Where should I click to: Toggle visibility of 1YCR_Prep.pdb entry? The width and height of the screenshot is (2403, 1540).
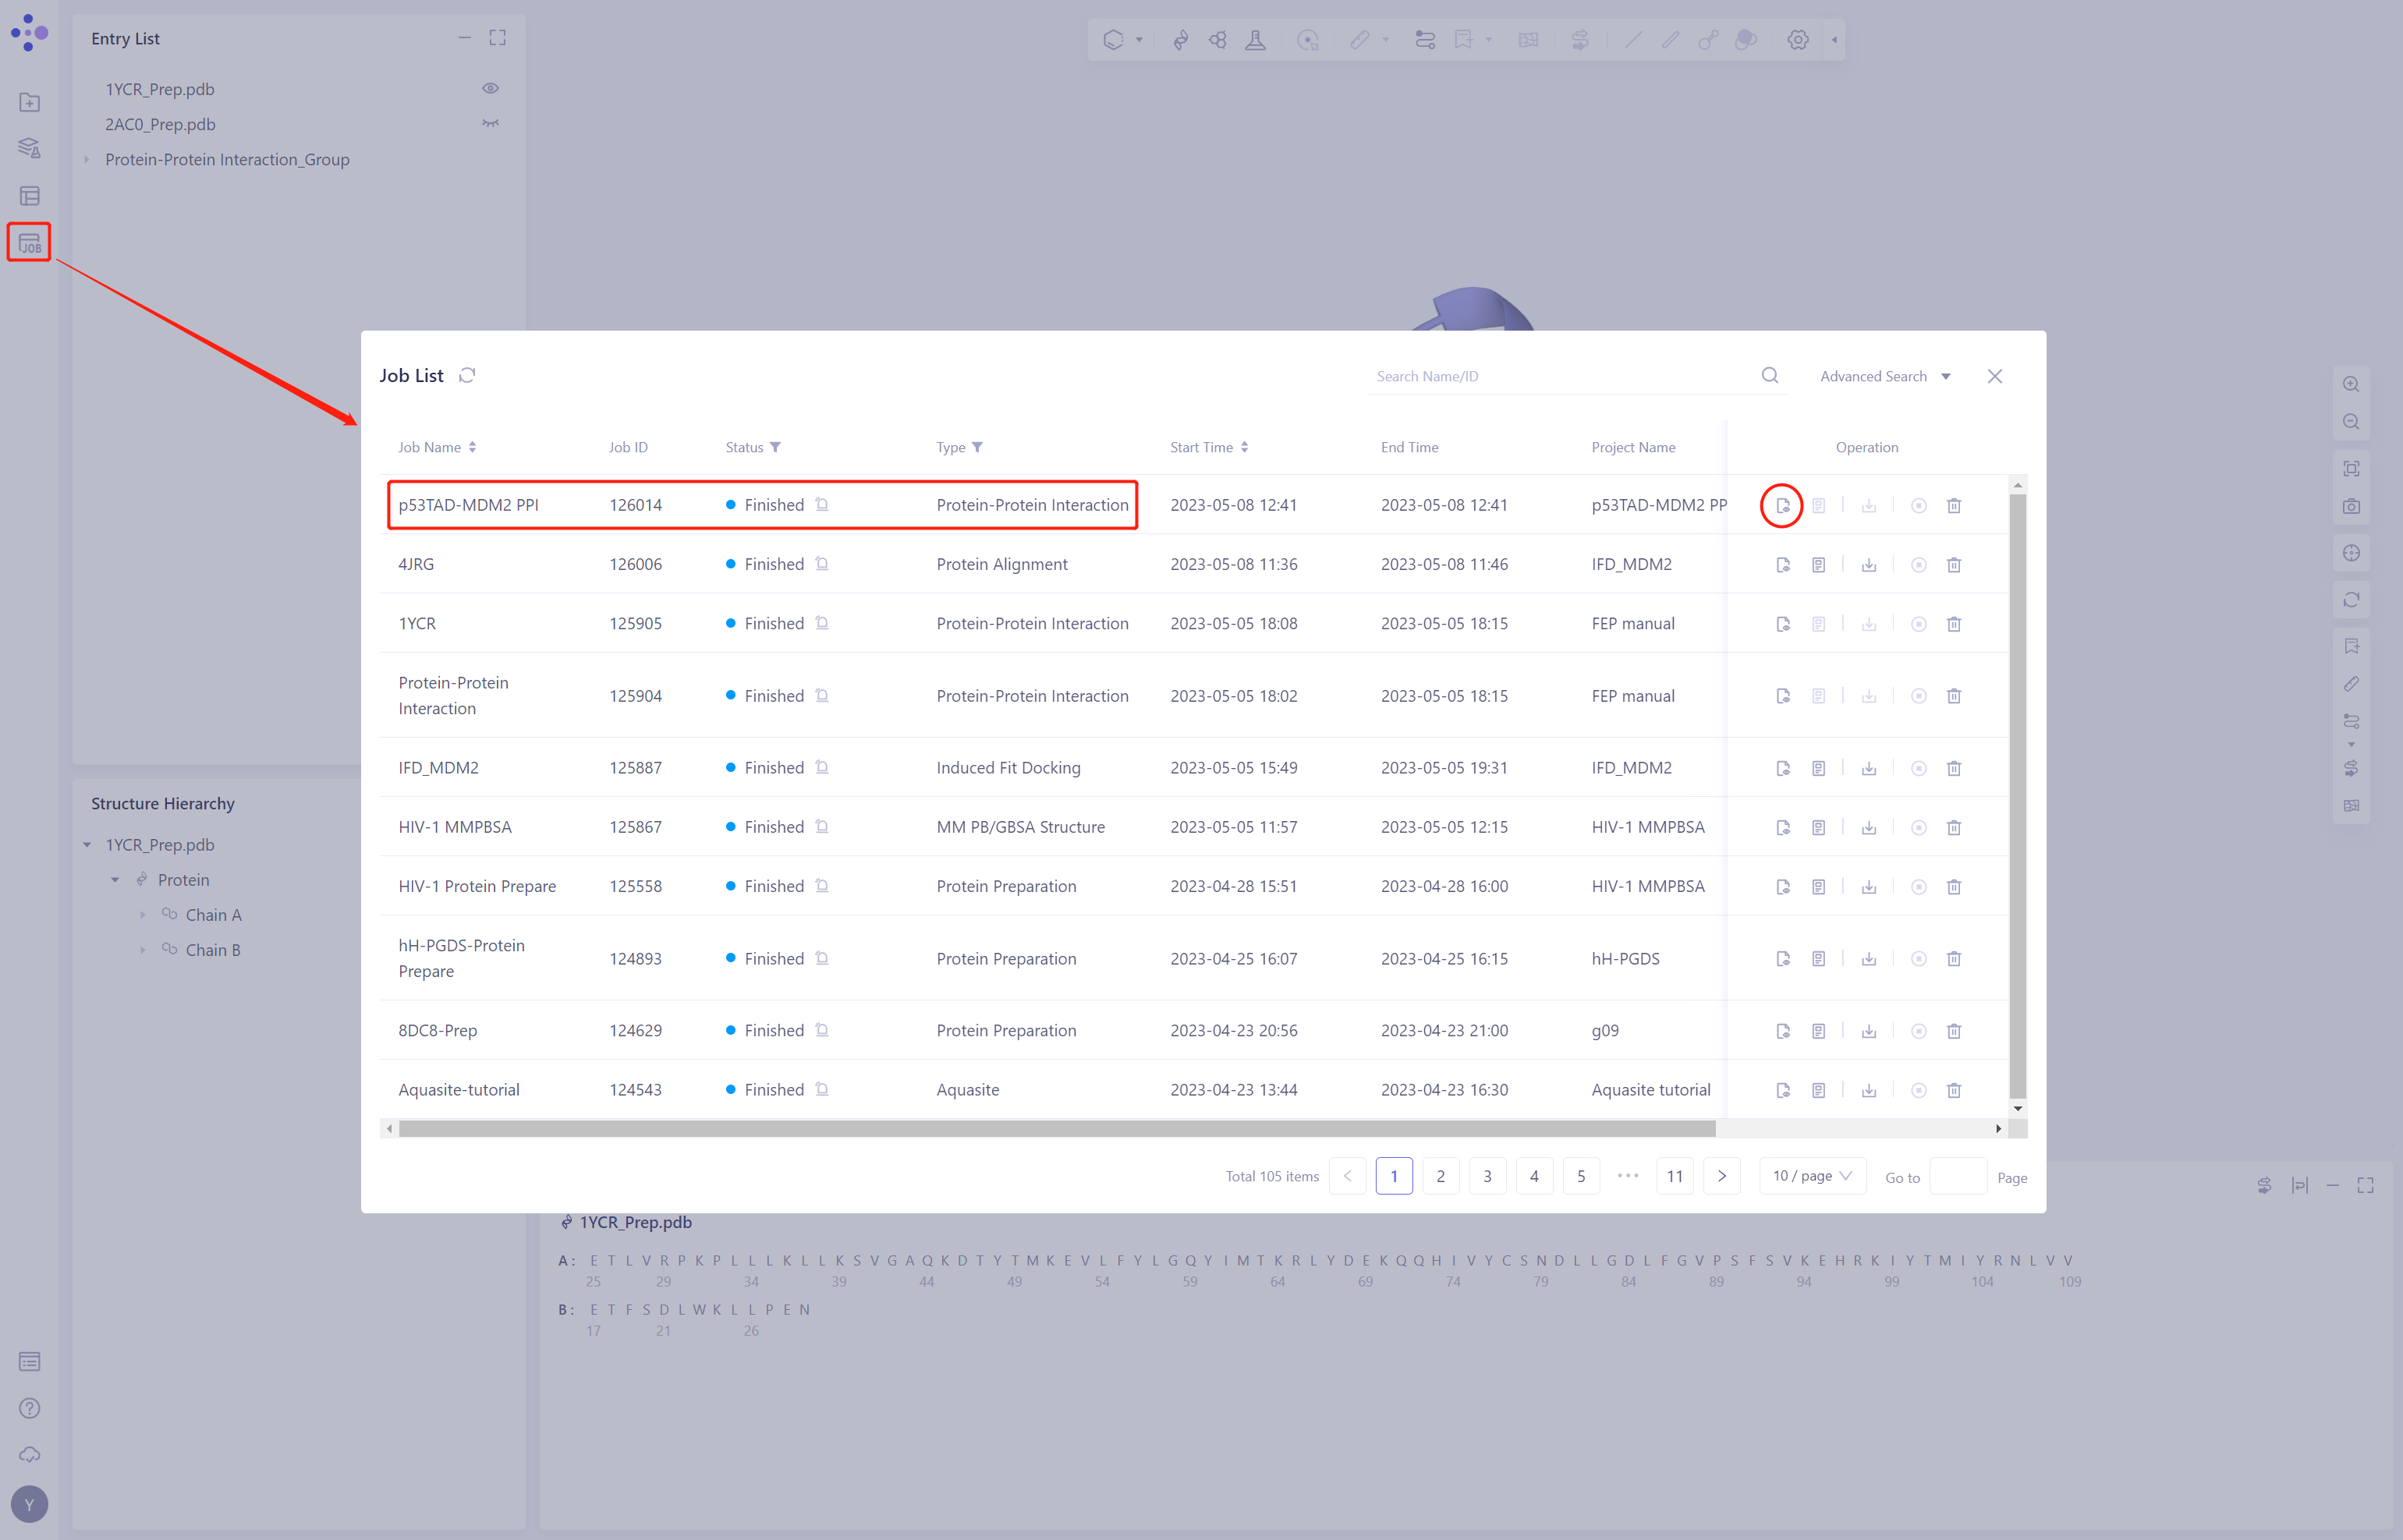(490, 89)
